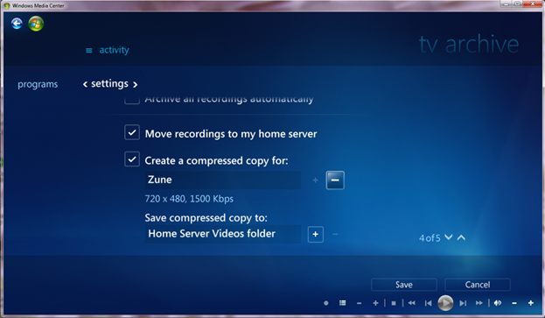Image resolution: width=545 pixels, height=318 pixels.
Task: Raise volume with the plus control
Action: tap(531, 303)
